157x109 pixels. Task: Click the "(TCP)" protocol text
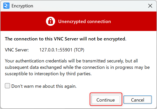click(x=79, y=50)
